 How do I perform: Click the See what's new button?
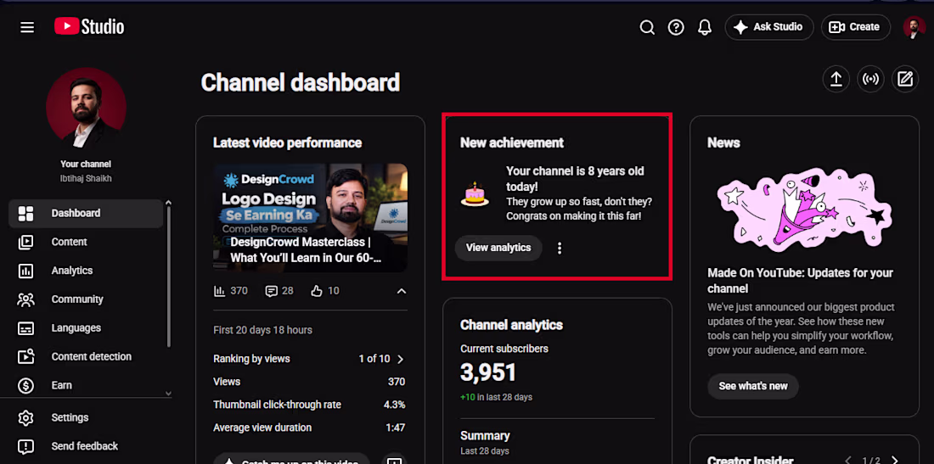tap(753, 386)
